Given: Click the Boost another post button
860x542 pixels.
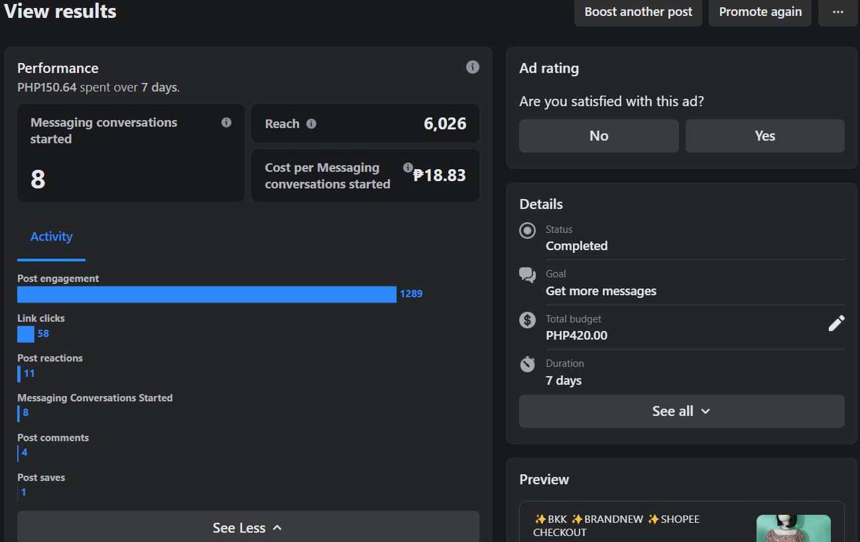Looking at the screenshot, I should pyautogui.click(x=638, y=12).
